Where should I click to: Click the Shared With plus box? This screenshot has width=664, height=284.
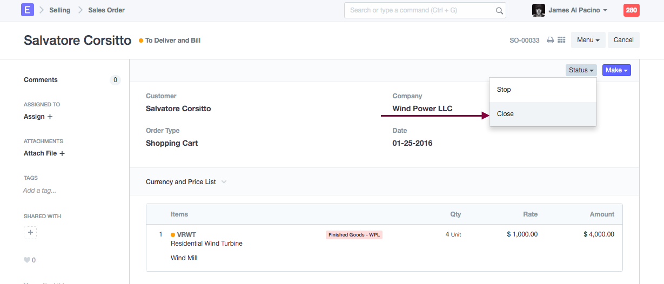coord(30,233)
